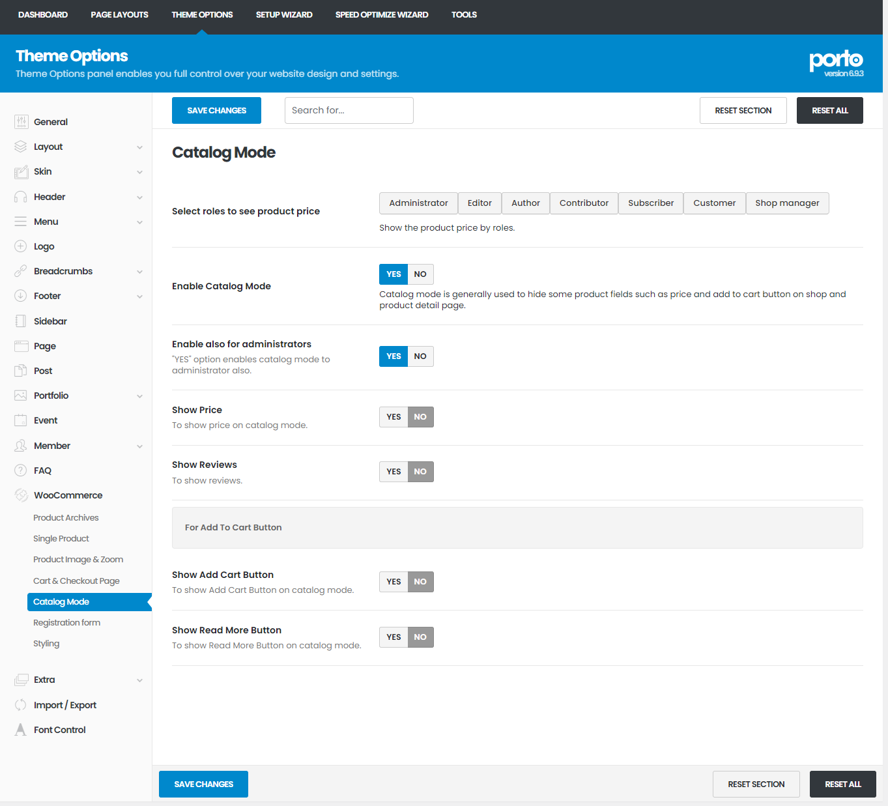The height and width of the screenshot is (806, 888).
Task: Click the Sidebar panel icon
Action: [21, 321]
